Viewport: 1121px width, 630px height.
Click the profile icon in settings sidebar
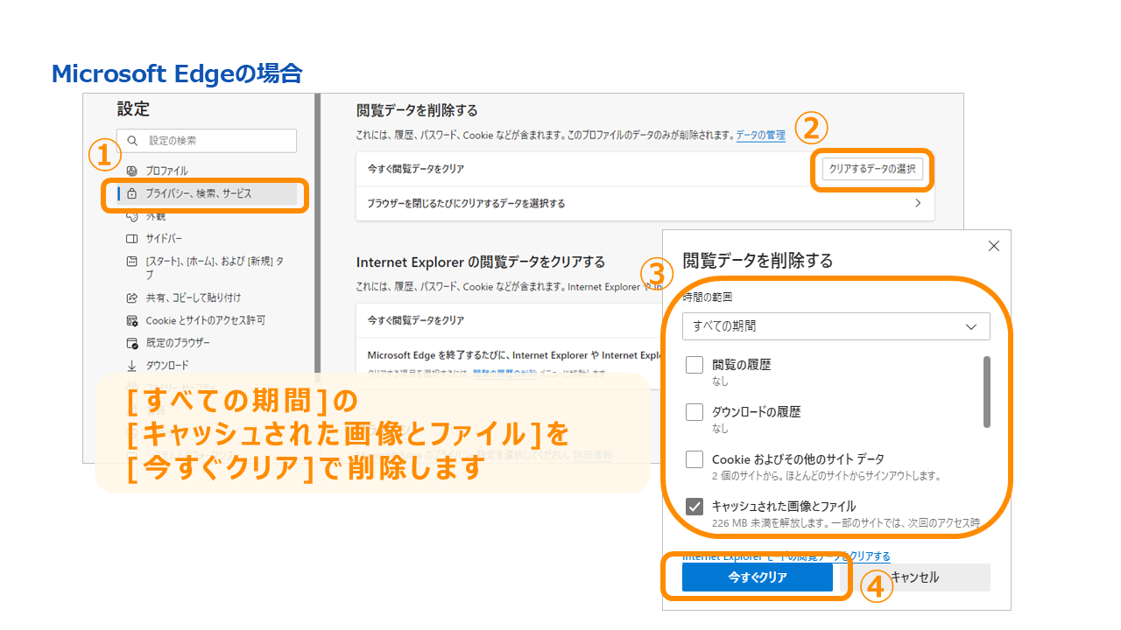[132, 171]
